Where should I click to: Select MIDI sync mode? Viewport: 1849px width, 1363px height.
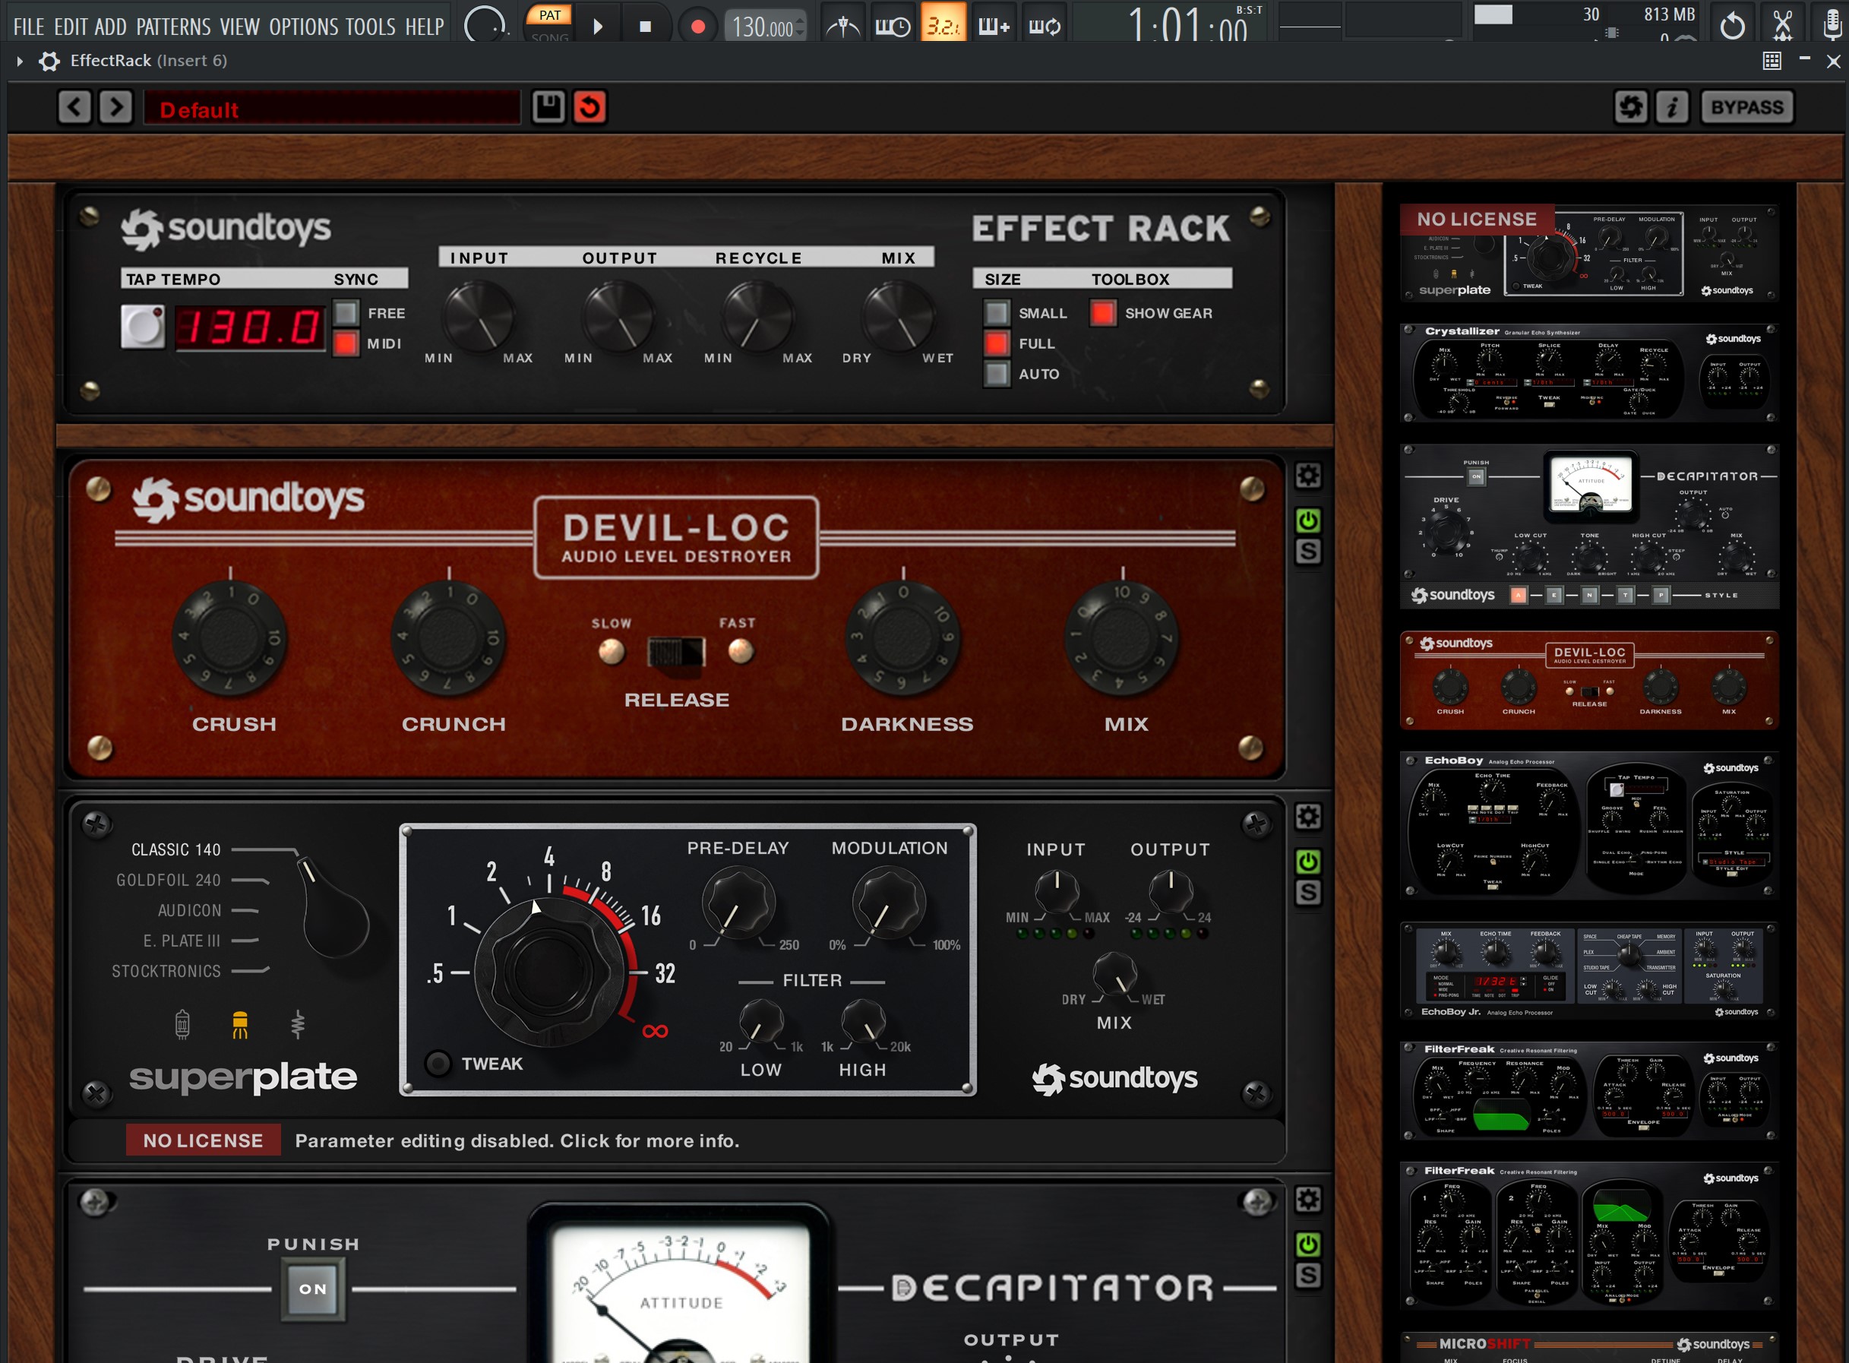346,343
